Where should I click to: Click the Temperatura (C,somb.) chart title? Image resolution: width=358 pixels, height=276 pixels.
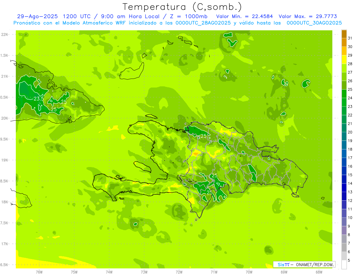pyautogui.click(x=182, y=7)
